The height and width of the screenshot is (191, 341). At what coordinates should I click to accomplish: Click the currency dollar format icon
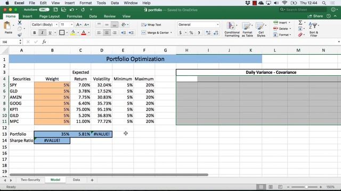click(180, 33)
